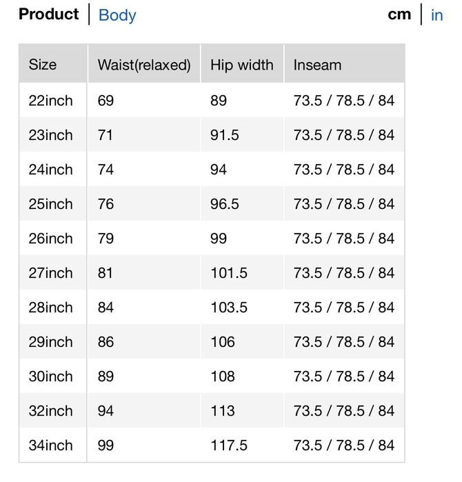The image size is (462, 482).
Task: Choose the 32inch size row label
Action: 50,411
